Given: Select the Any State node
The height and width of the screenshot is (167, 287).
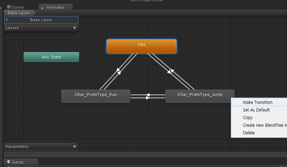Looking at the screenshot, I should pos(51,57).
